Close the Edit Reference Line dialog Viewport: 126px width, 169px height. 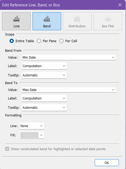pos(120,5)
